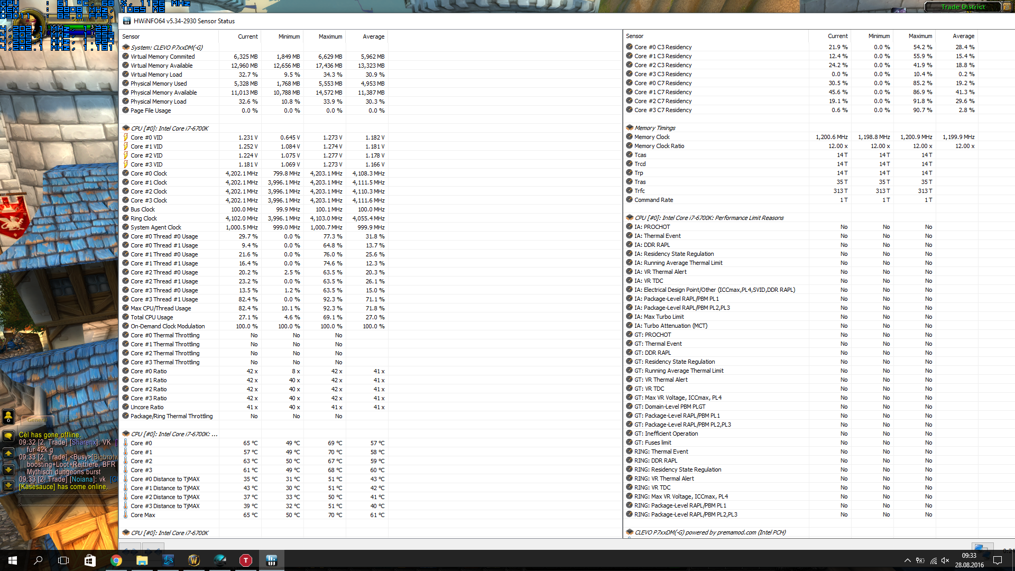This screenshot has height=571, width=1015.
Task: Select RING: Max VR Voltage, ICCmax, PL4 row
Action: coord(801,496)
